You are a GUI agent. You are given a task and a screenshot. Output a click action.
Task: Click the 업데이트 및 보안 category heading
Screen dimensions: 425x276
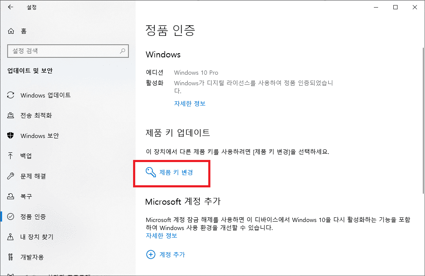coord(30,71)
